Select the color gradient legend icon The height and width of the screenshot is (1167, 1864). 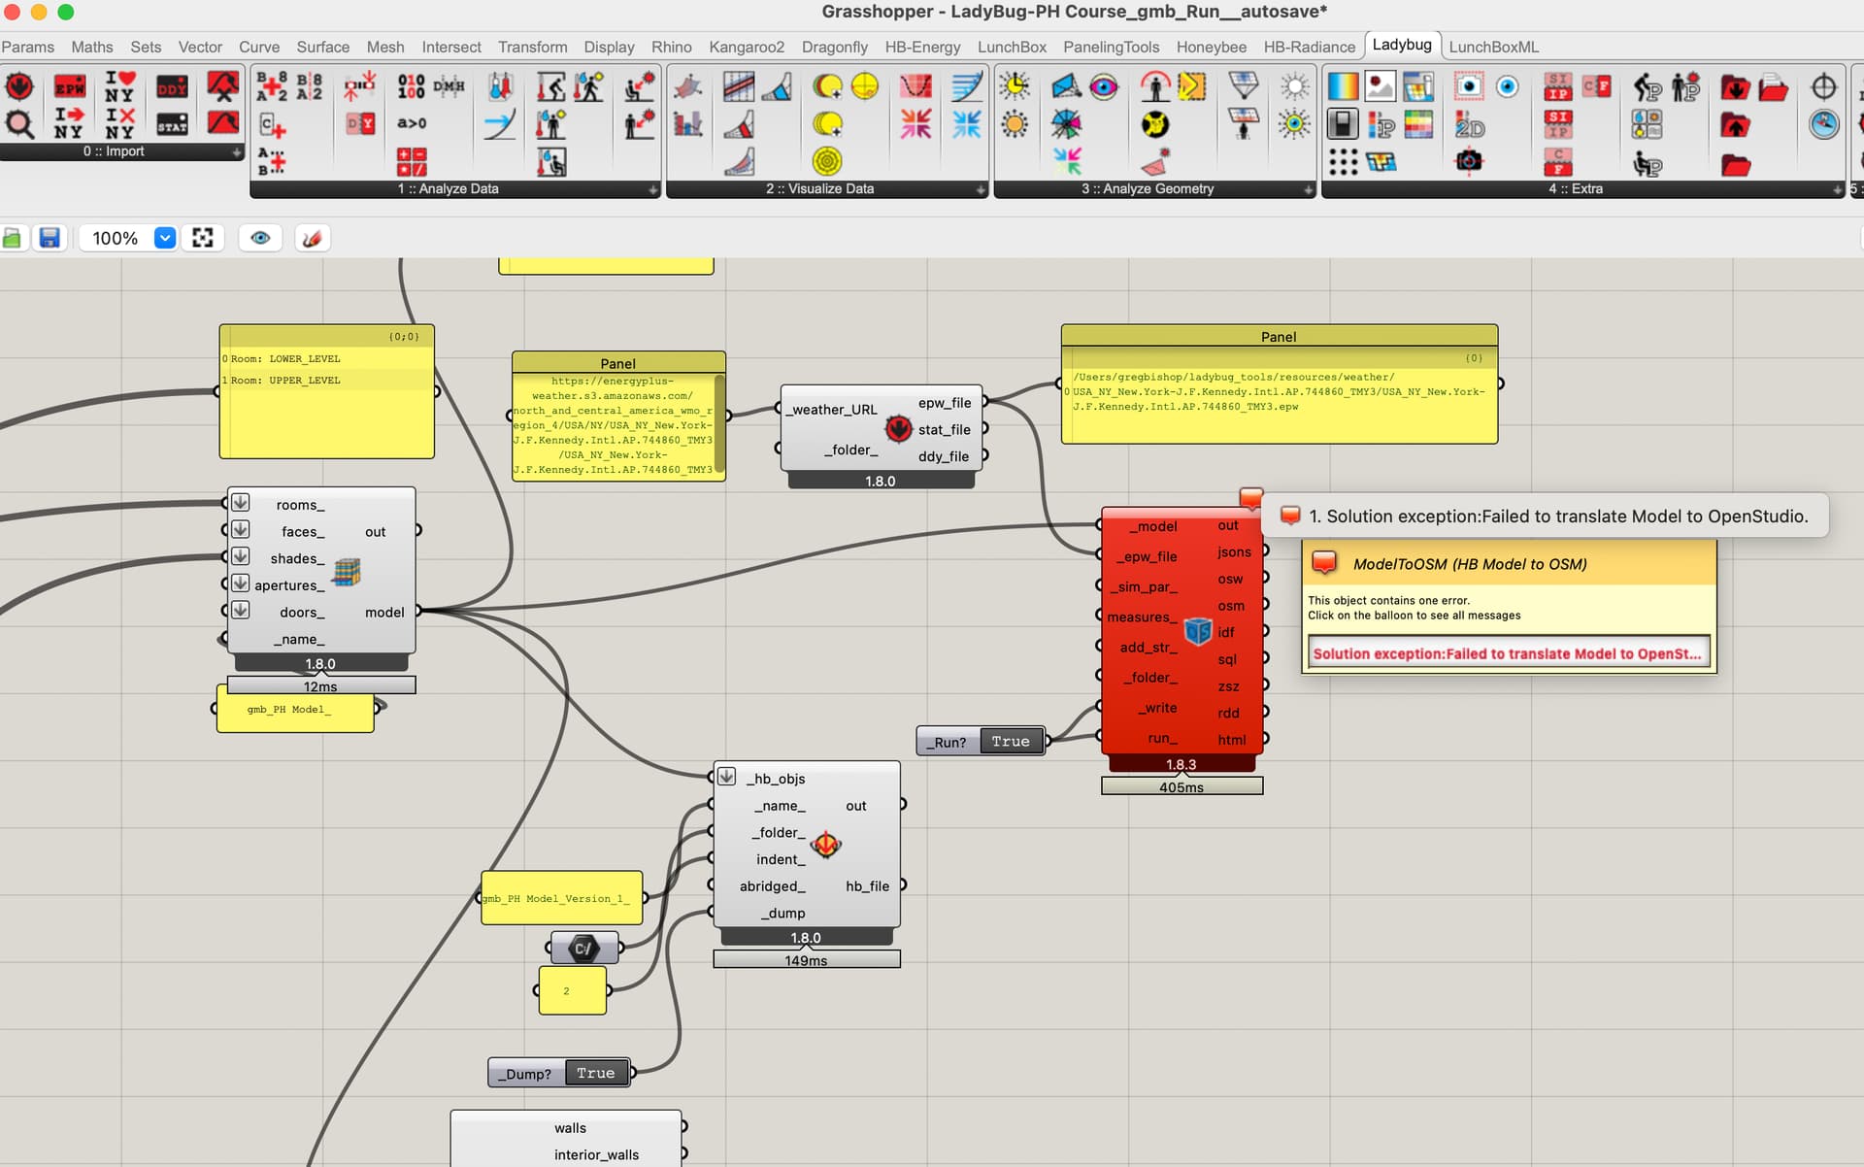[x=1343, y=86]
